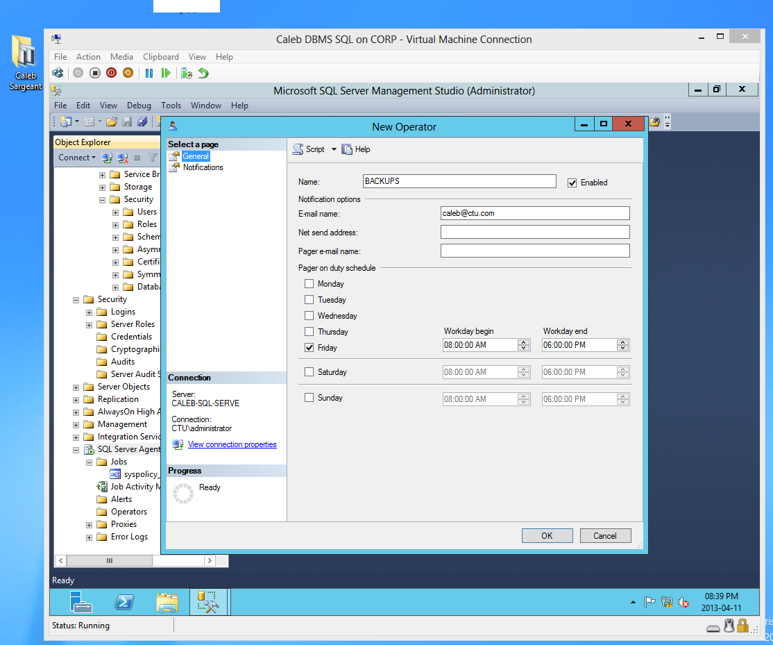Open the Connect dropdown in Object Explorer

[77, 158]
